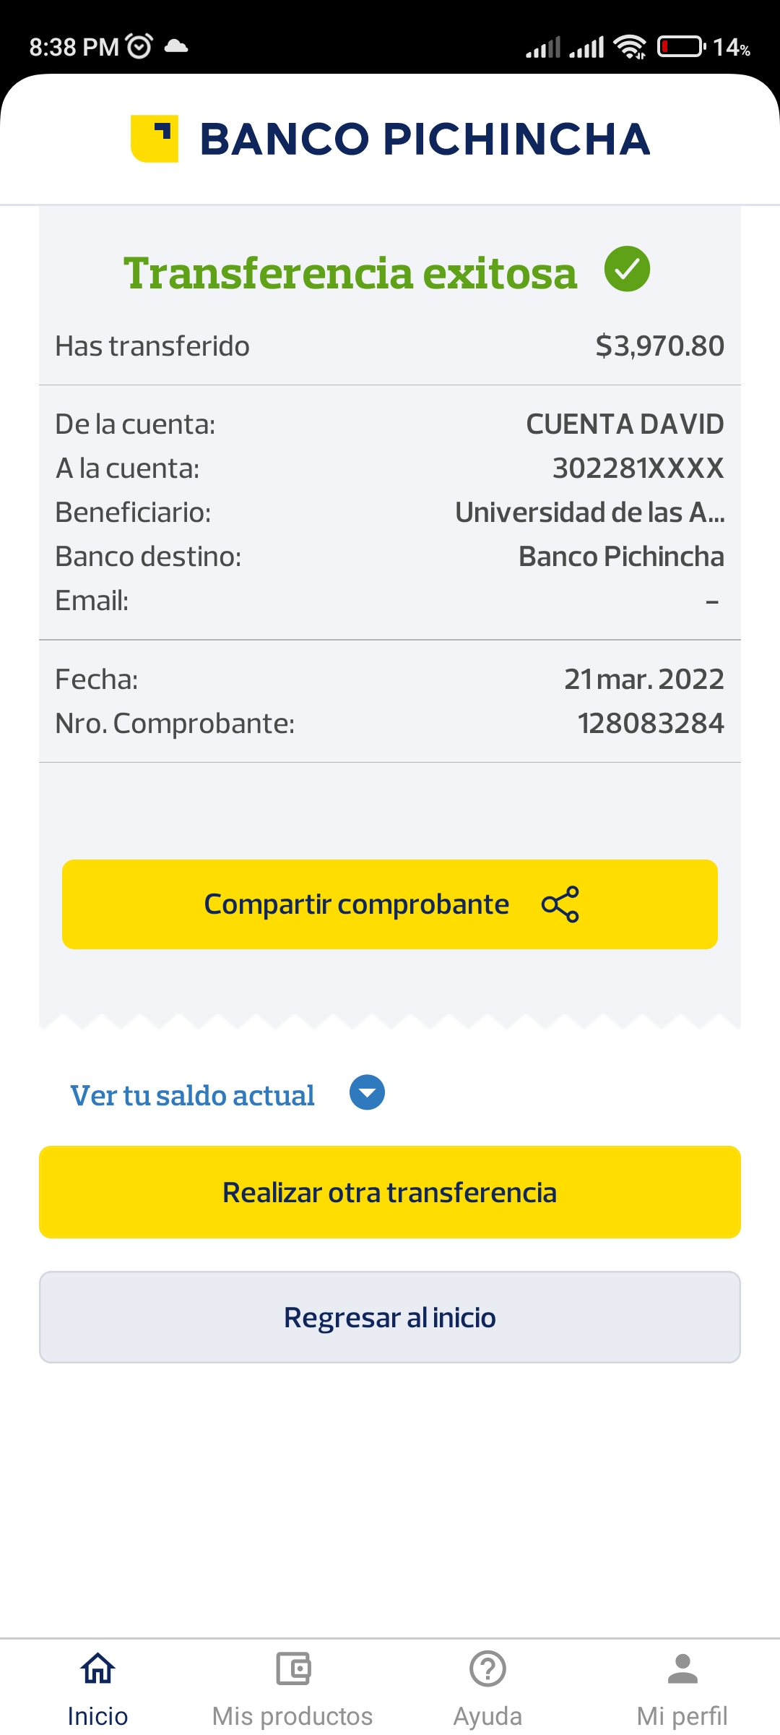Tap the alarm clock status icon

(139, 46)
